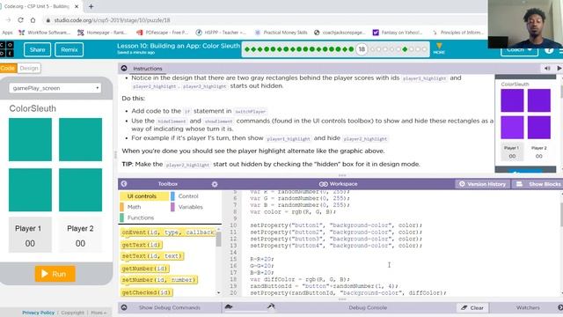
Task: Open the Copyright link
Action: [72, 313]
